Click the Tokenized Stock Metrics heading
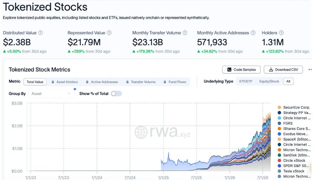This screenshot has width=316, height=186. [x=39, y=69]
